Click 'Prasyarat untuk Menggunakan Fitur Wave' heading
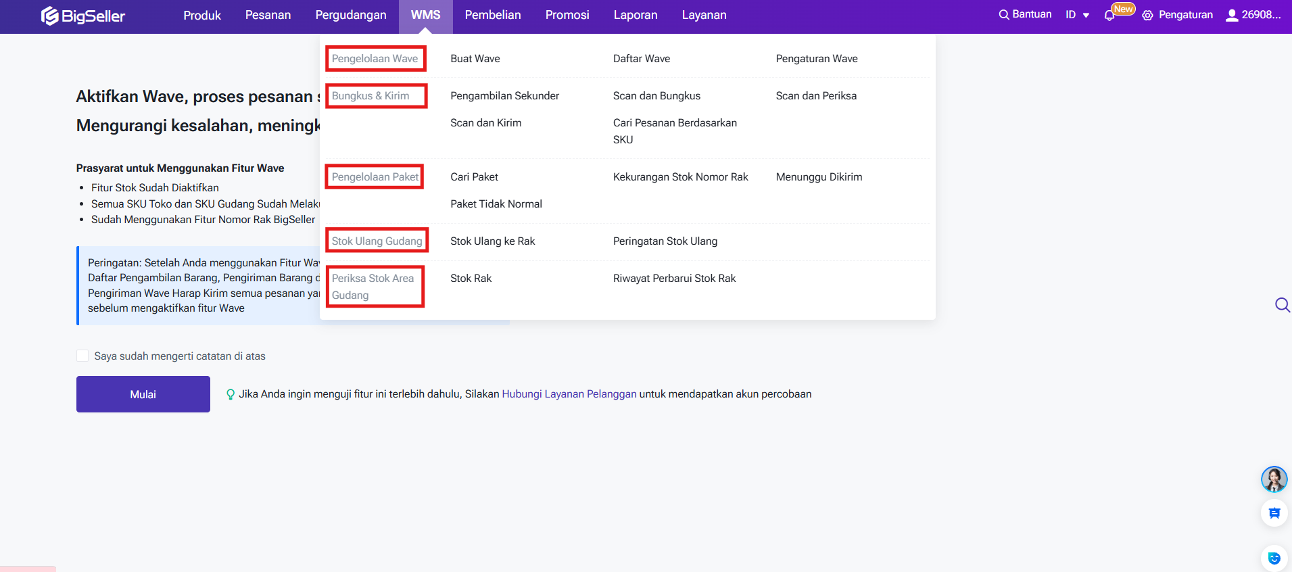This screenshot has height=572, width=1292. pyautogui.click(x=180, y=168)
